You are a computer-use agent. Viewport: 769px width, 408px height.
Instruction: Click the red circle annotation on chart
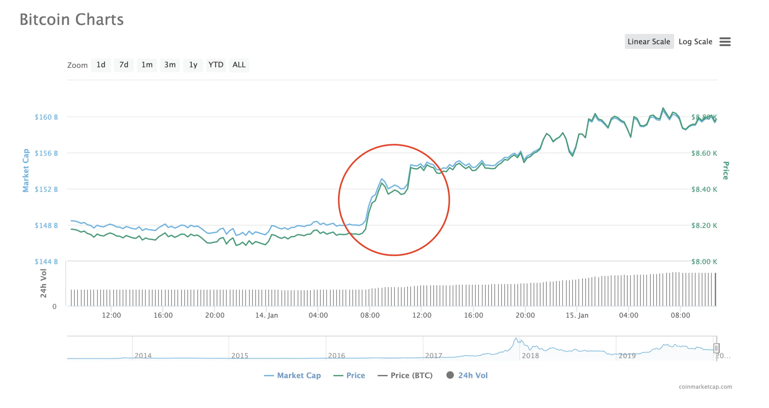(x=394, y=200)
